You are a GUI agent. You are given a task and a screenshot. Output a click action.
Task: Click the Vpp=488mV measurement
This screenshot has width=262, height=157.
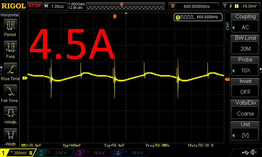[72, 145]
